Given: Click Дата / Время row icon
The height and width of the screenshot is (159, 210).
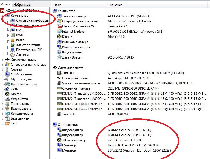Looking at the screenshot, I should 59,57.
